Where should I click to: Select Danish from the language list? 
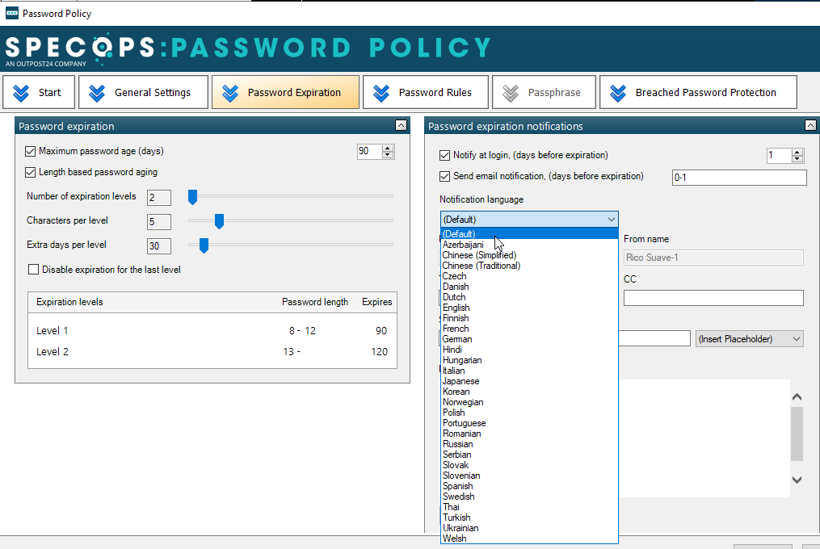click(529, 287)
